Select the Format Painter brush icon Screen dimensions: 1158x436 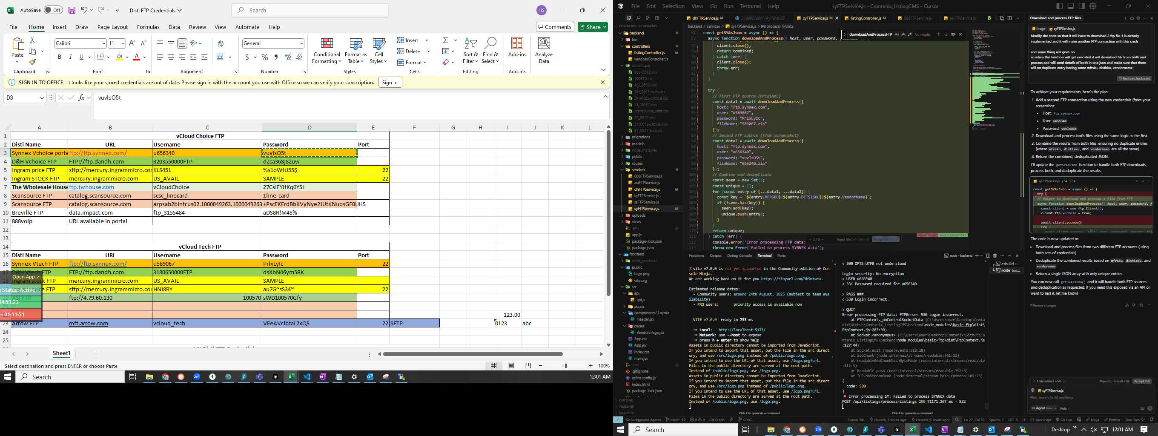pos(32,62)
